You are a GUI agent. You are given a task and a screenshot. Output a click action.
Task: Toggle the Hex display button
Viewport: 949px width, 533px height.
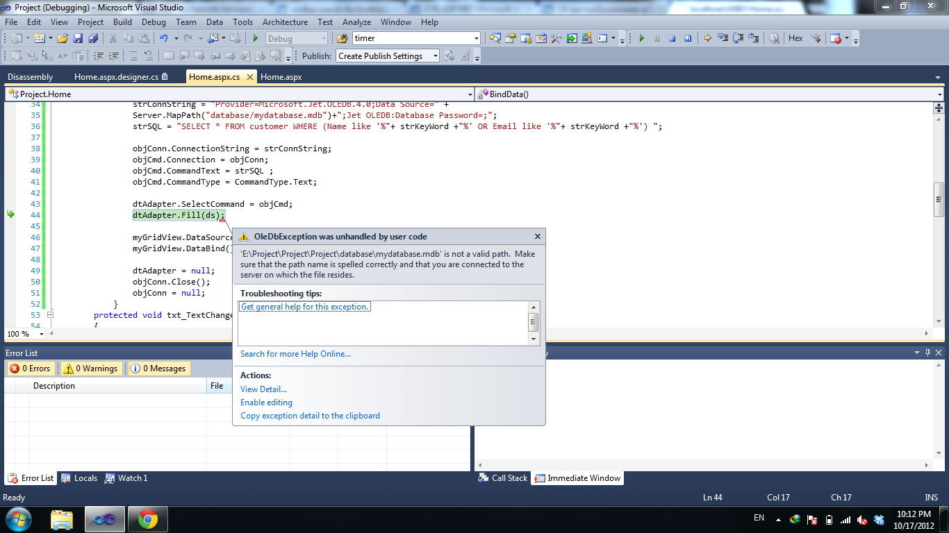(795, 39)
